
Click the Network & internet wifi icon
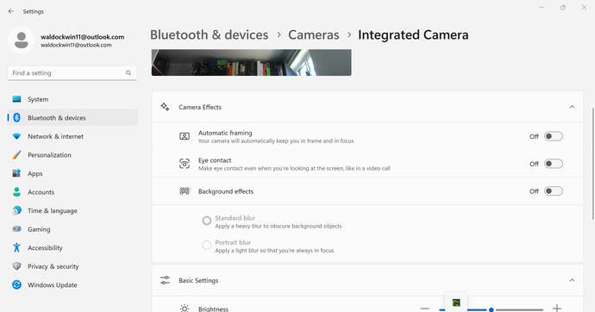click(x=16, y=136)
